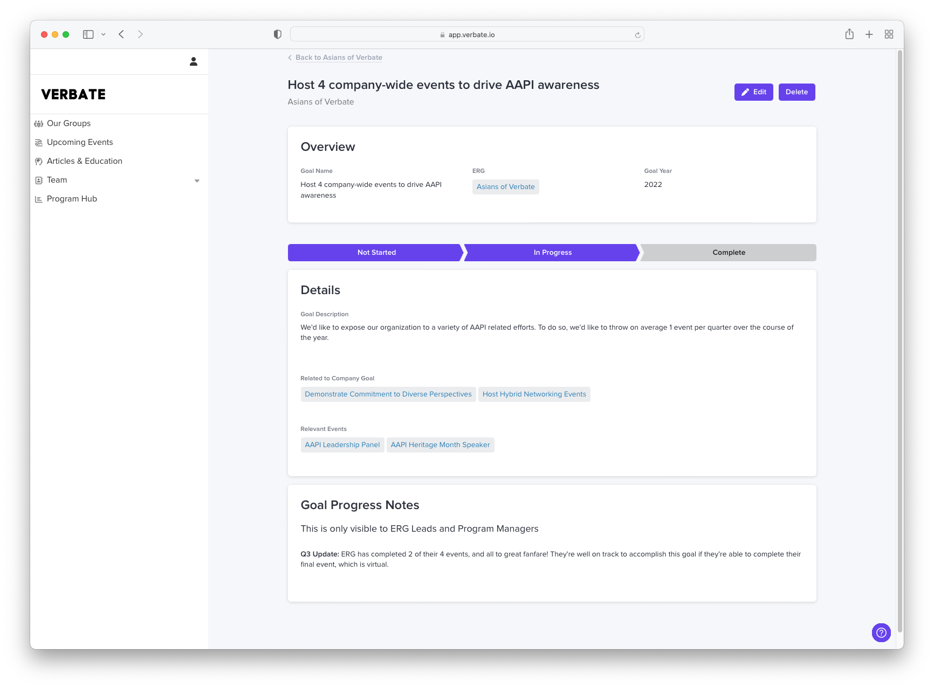The image size is (934, 689).
Task: Open Articles & Education section
Action: [84, 161]
